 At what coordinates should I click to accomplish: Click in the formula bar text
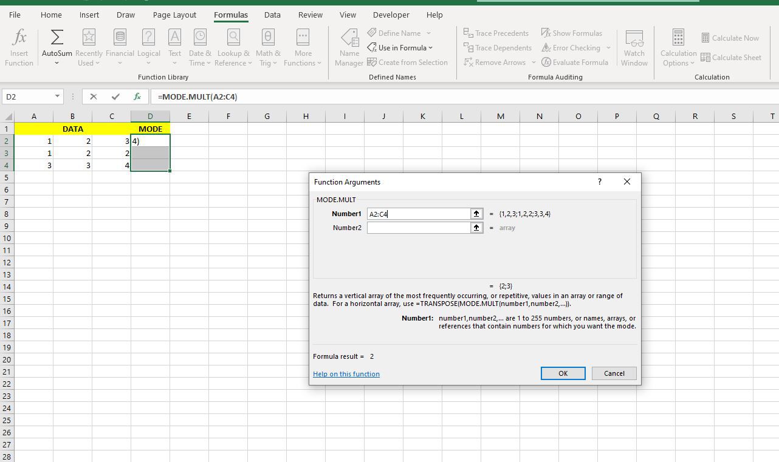pyautogui.click(x=197, y=97)
